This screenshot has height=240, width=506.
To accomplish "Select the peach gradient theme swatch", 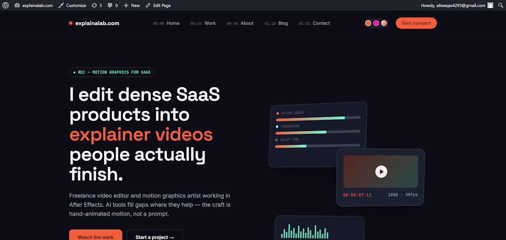I will [x=384, y=23].
